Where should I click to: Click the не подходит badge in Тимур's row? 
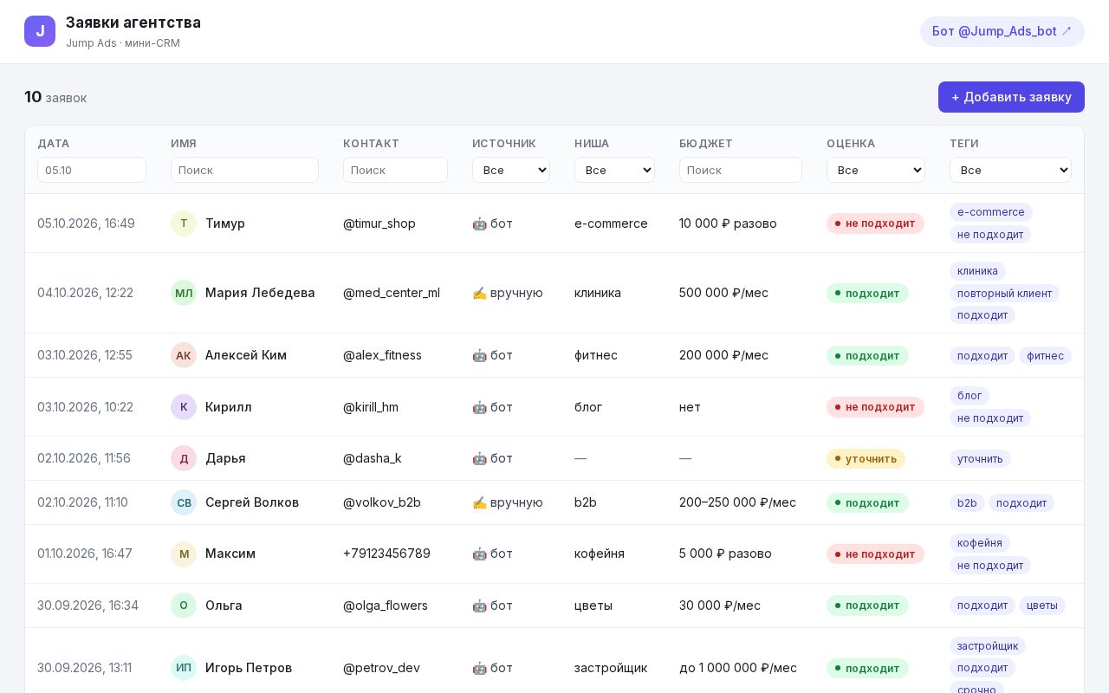click(x=875, y=223)
